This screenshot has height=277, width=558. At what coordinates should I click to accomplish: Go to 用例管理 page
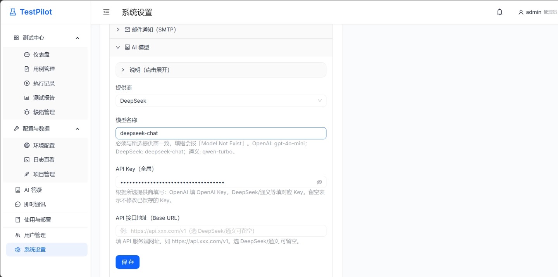pos(45,69)
